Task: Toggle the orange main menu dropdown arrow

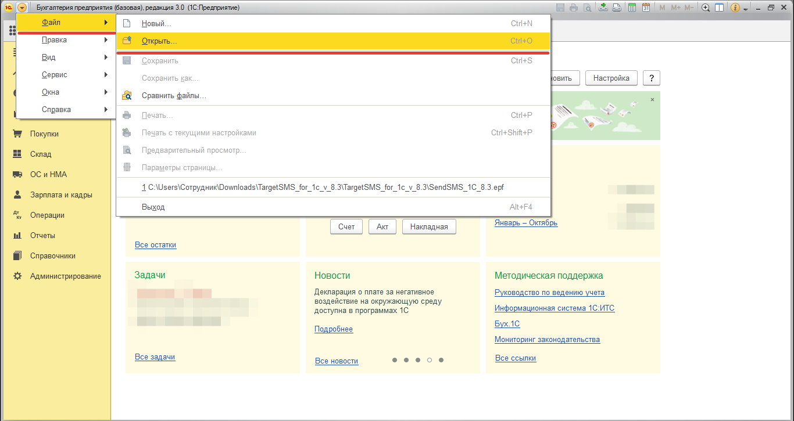Action: 22,8
